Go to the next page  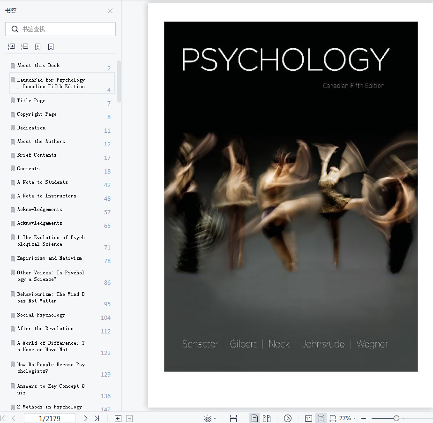86,418
